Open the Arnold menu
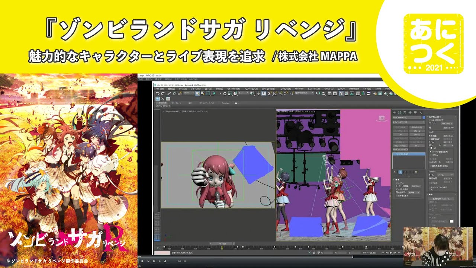 pyautogui.click(x=378, y=89)
